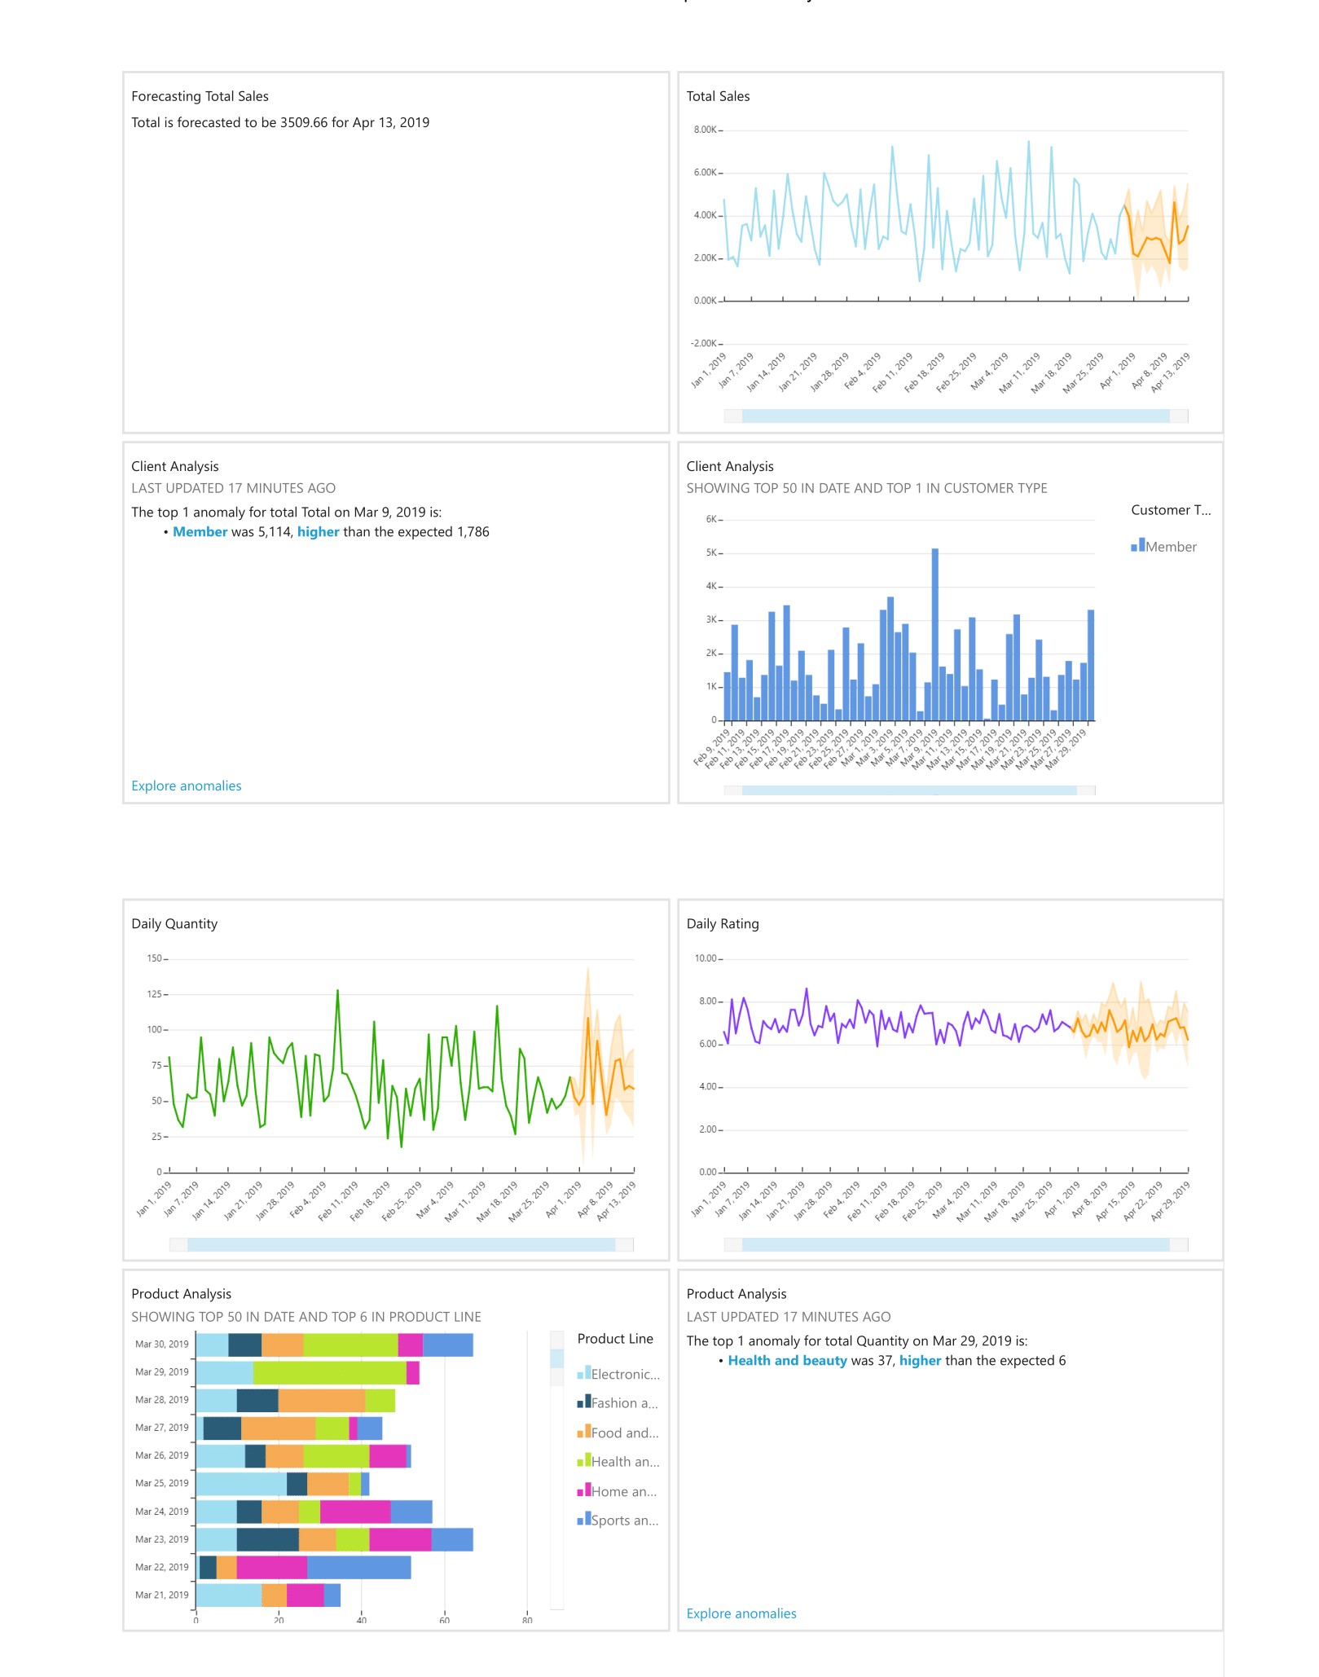Open Explore anomalies in Product Analysis card

click(x=742, y=1613)
